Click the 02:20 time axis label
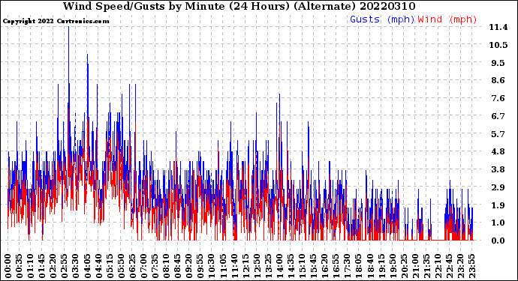 (53, 266)
